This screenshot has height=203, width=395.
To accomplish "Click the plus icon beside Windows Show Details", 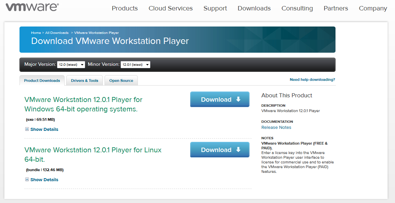I will 27,129.
